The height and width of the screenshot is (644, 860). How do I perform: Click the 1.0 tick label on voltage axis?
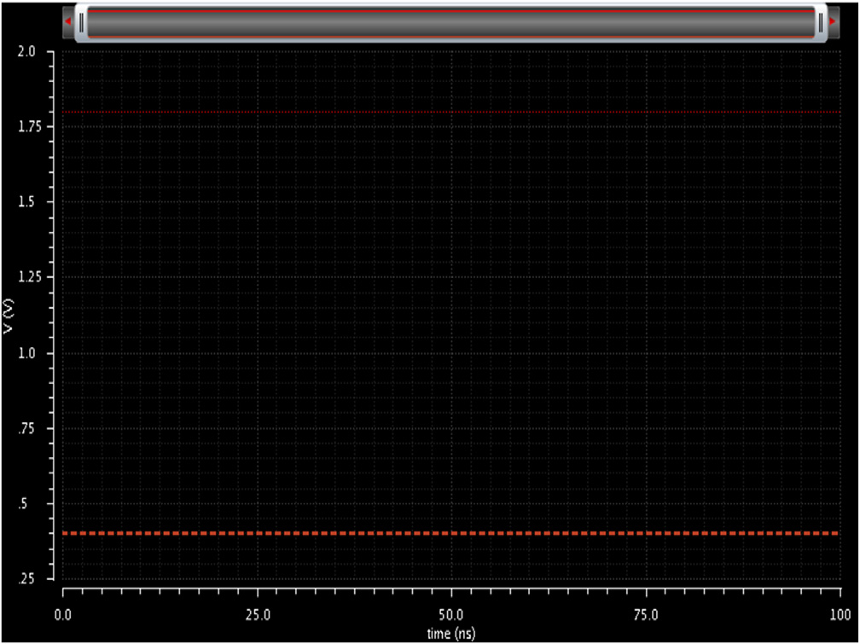(x=26, y=353)
